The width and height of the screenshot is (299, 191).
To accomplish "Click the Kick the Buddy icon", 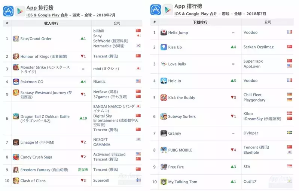I will tap(164, 98).
